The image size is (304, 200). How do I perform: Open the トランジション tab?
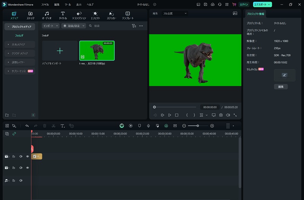tap(79, 16)
